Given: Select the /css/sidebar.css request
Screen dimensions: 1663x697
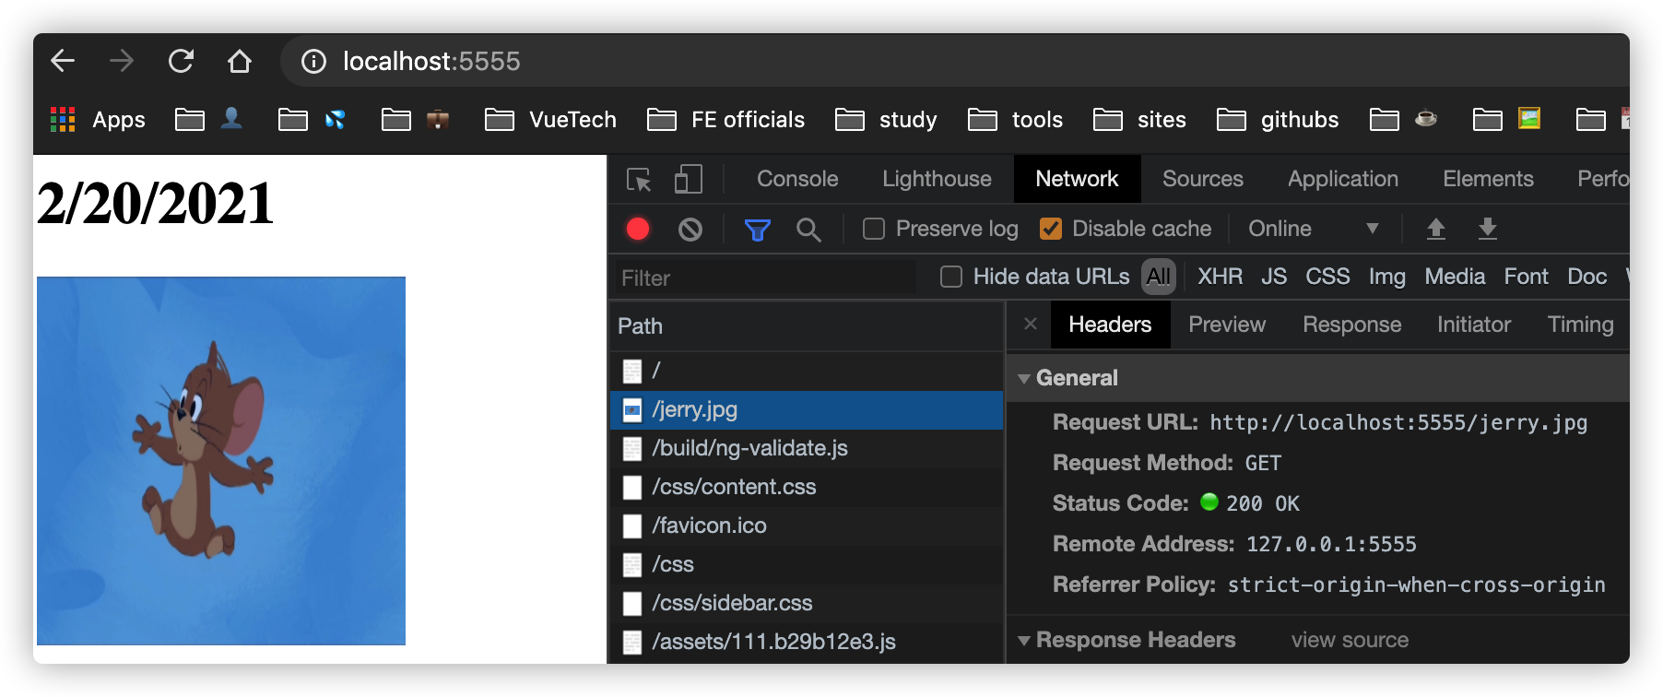Looking at the screenshot, I should [807, 603].
